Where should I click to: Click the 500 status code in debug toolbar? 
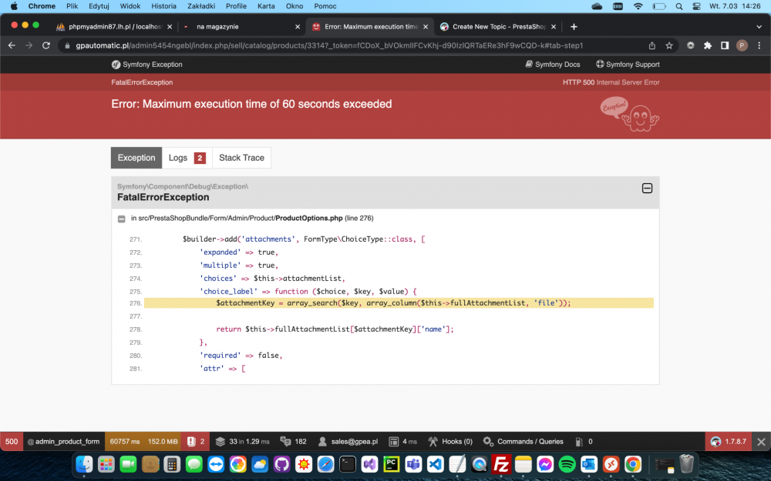(12, 441)
